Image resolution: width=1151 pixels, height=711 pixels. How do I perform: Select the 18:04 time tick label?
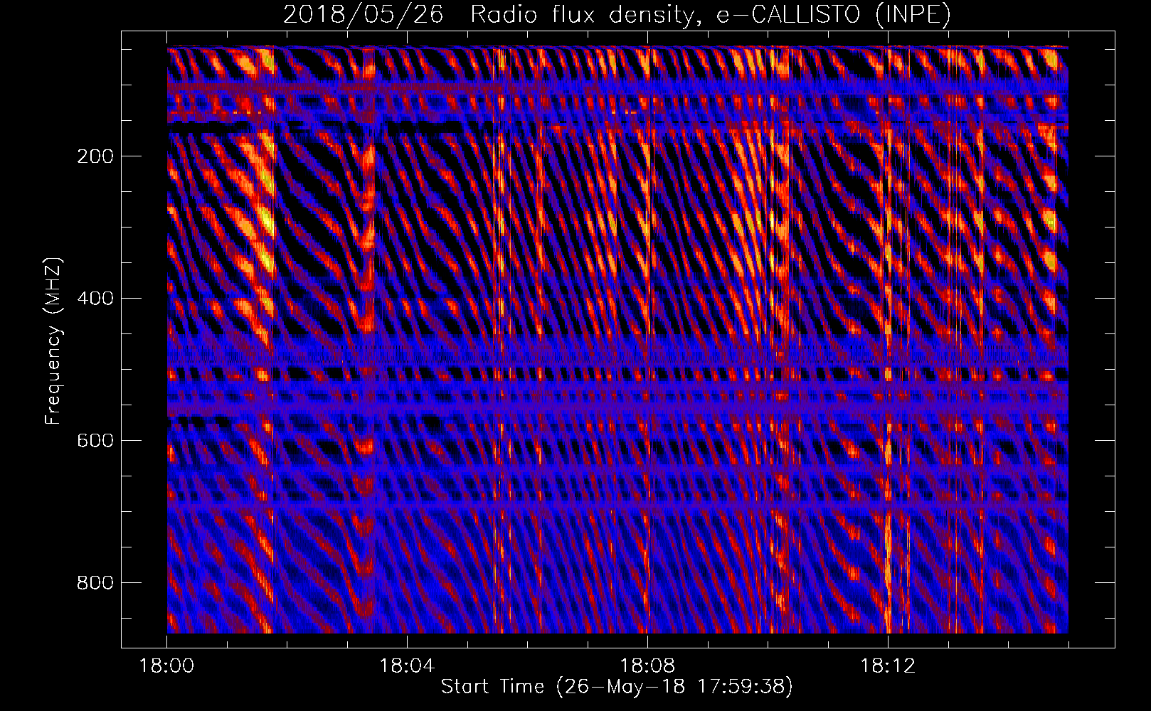click(406, 666)
